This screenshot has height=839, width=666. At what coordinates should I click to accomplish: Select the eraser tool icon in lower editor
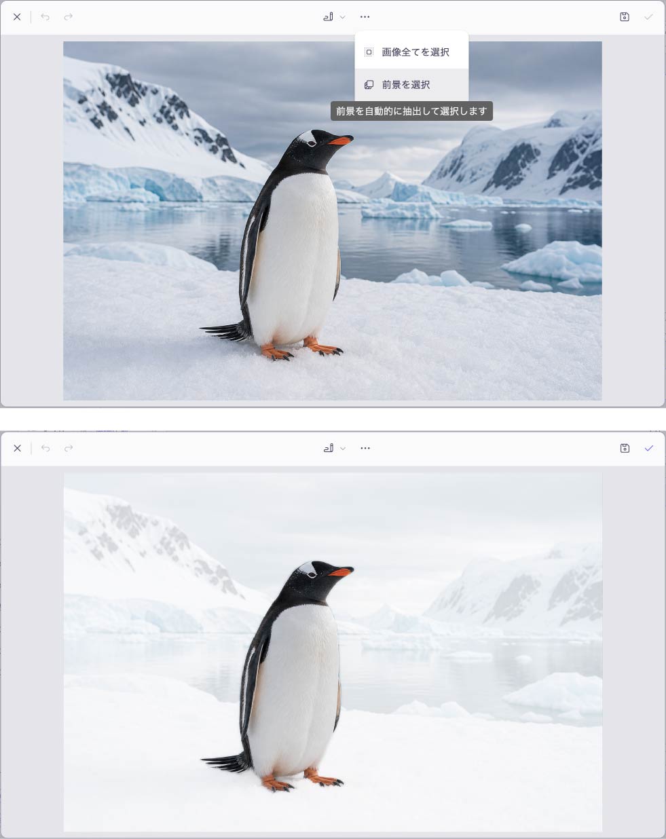point(329,448)
